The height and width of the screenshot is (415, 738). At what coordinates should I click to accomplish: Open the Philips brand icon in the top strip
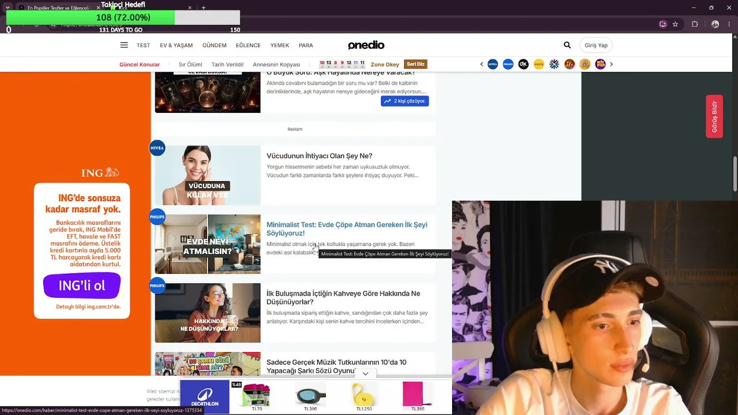(x=508, y=64)
